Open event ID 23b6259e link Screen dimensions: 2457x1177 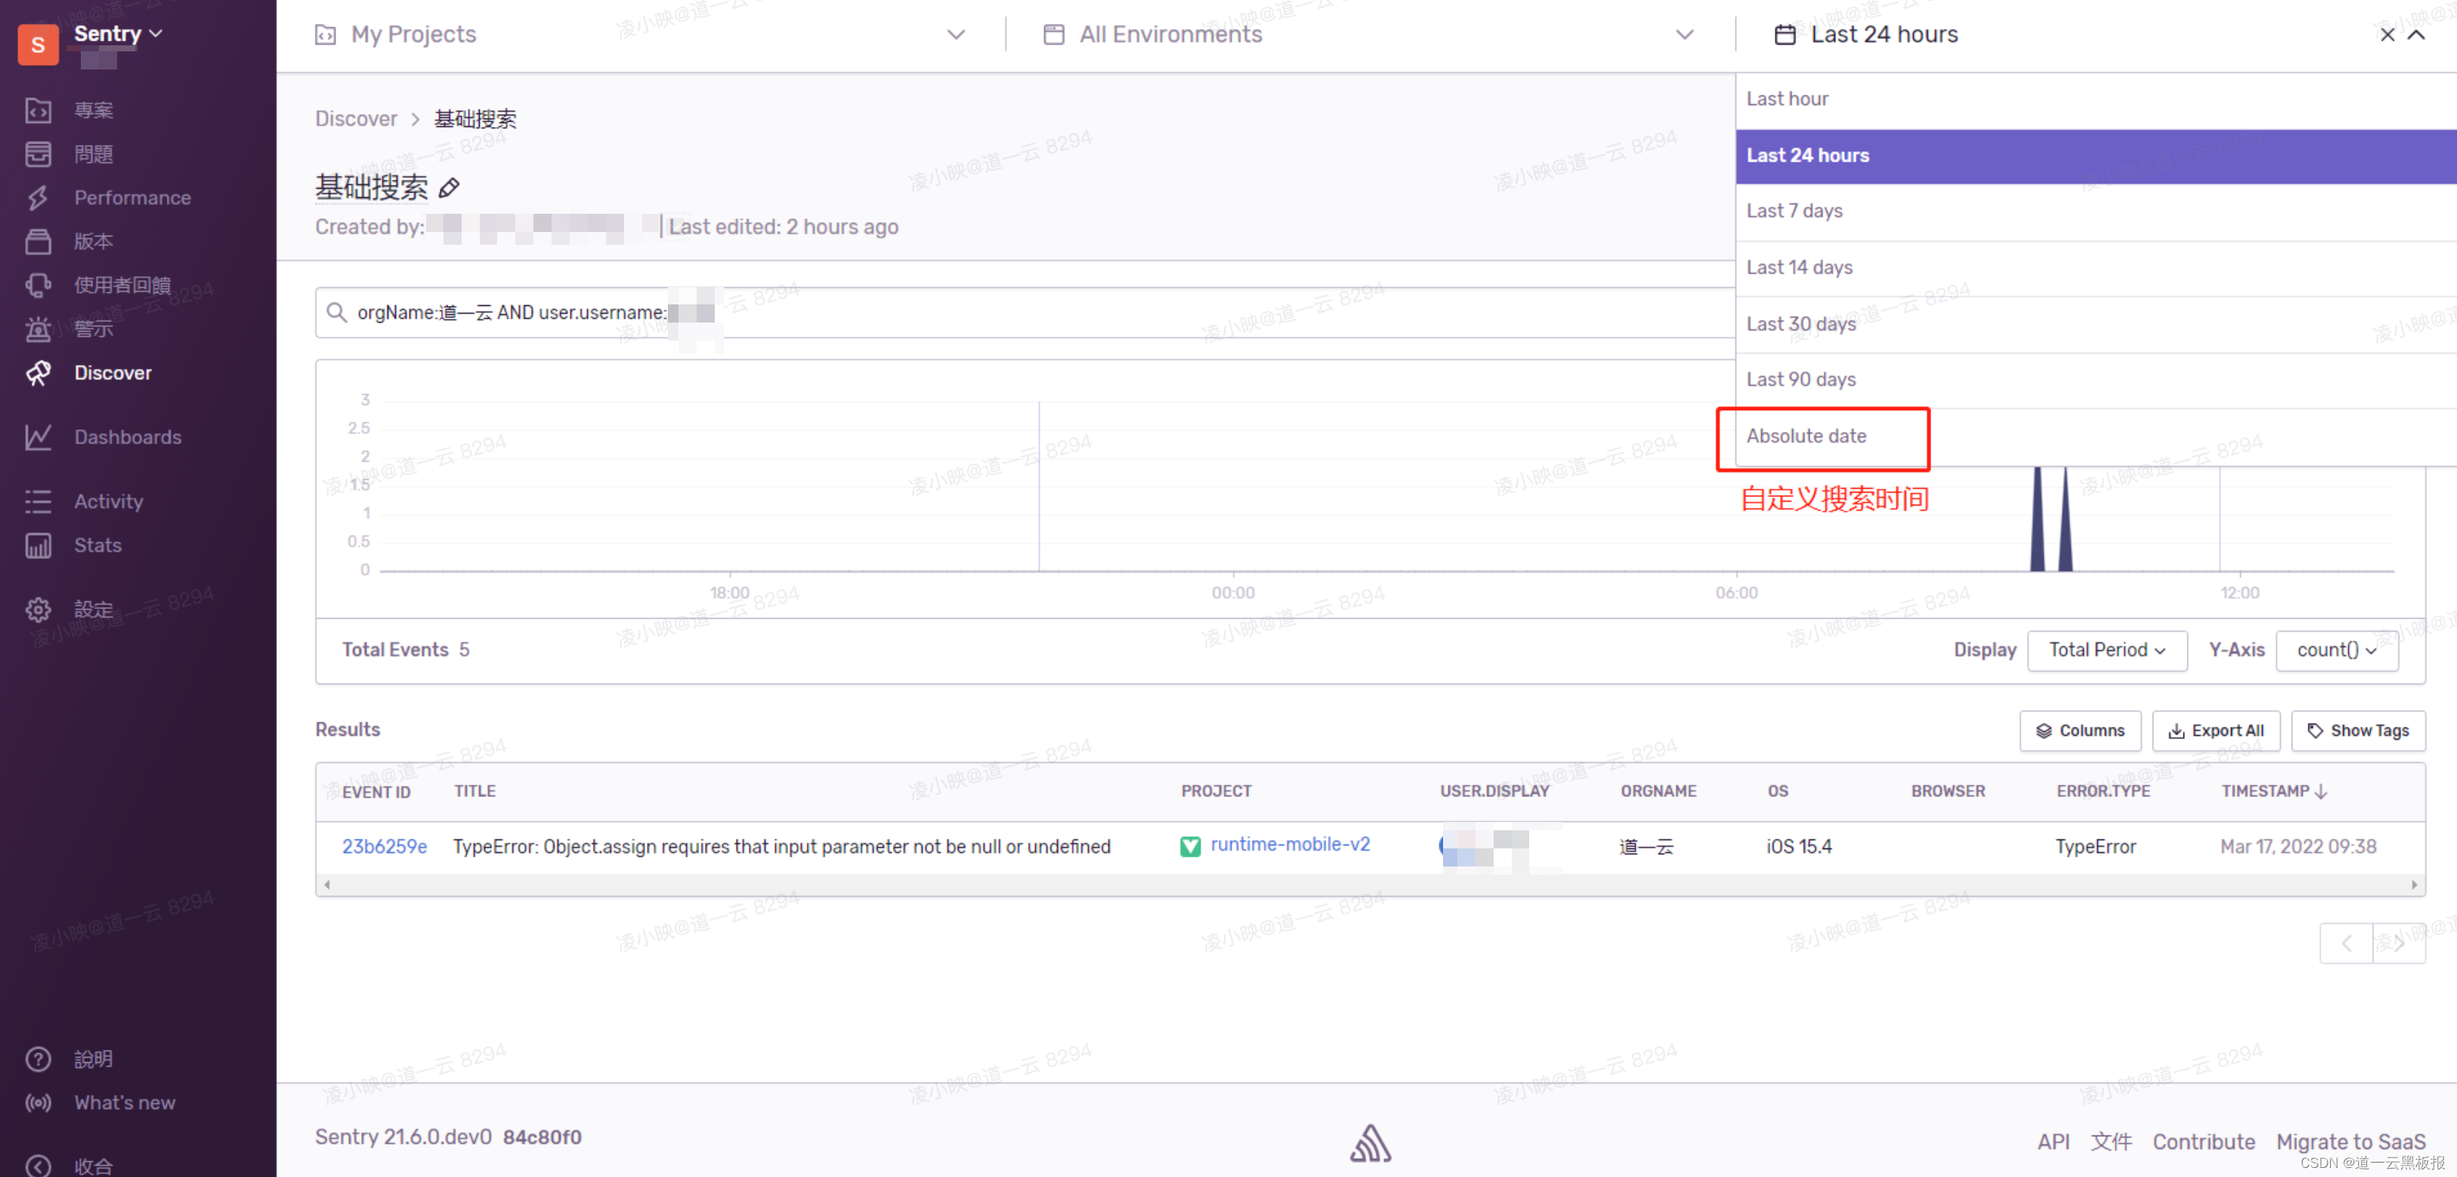click(x=385, y=846)
